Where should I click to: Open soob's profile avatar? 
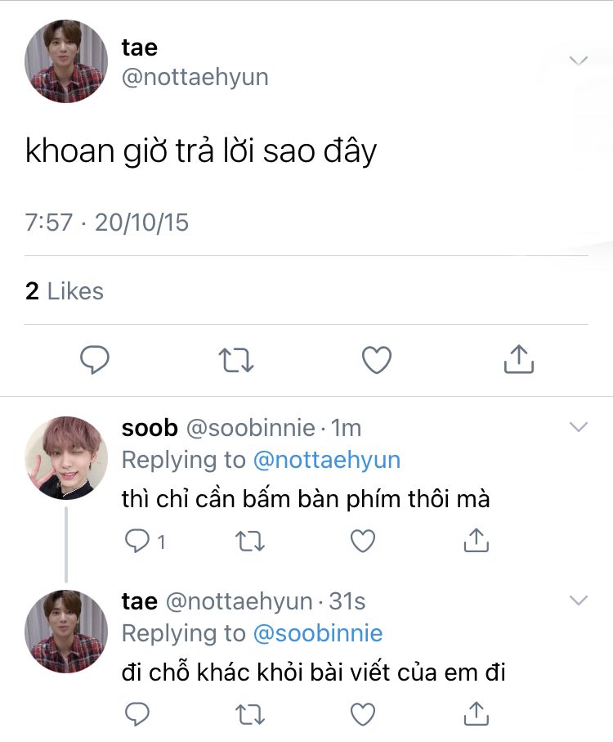click(x=66, y=457)
